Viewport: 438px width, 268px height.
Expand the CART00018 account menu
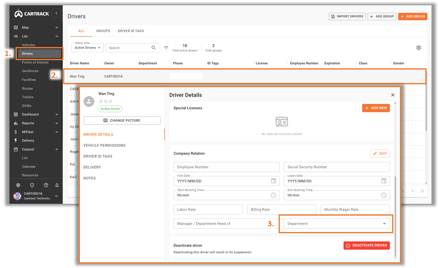click(x=57, y=196)
